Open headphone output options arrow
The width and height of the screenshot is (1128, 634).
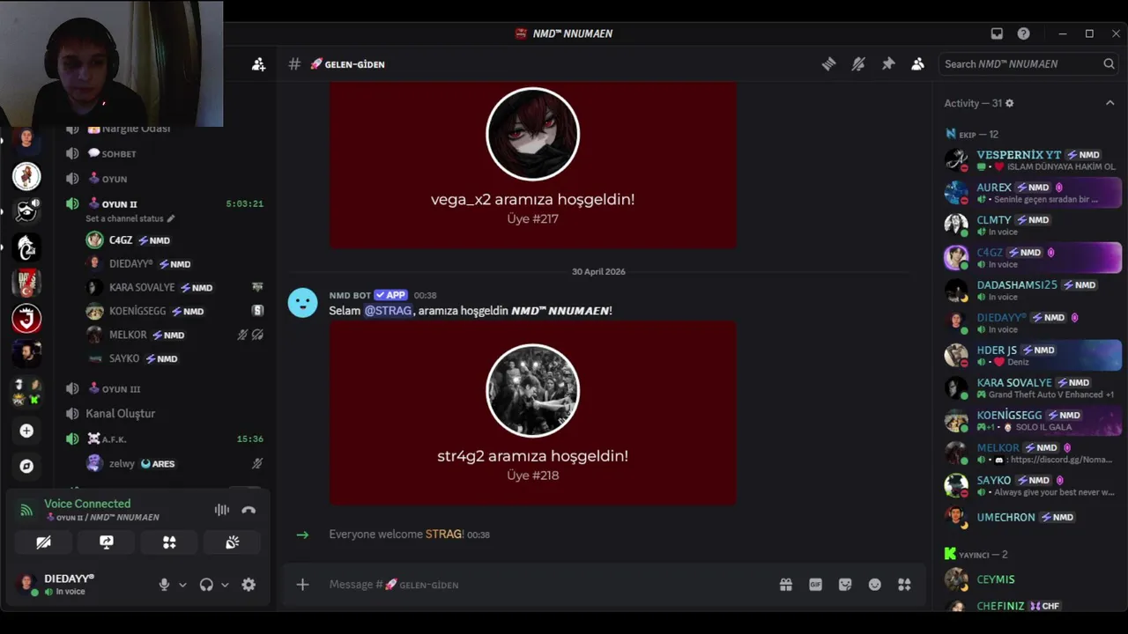[x=225, y=585]
